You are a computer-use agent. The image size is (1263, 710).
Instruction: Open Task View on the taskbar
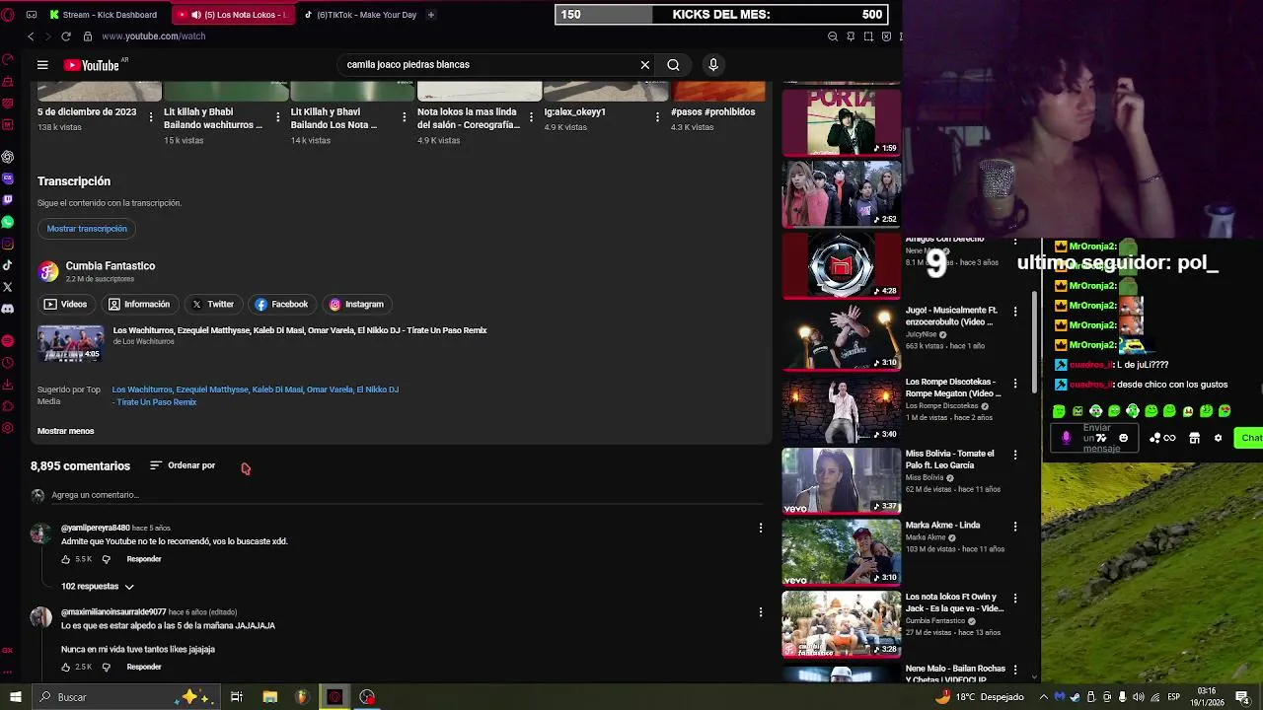pos(237,697)
